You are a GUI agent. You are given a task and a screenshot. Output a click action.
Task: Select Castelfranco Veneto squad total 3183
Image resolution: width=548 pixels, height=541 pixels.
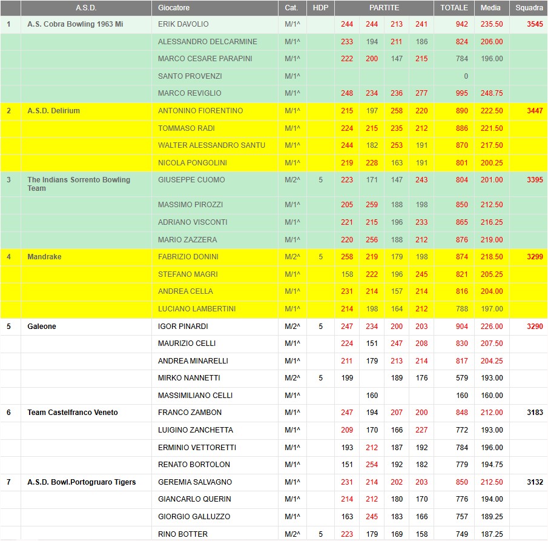click(535, 413)
